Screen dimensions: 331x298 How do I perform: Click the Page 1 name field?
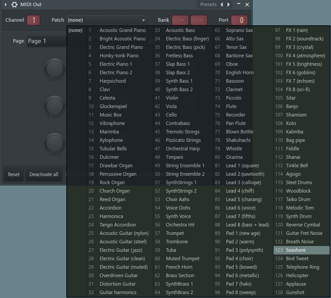tap(47, 41)
